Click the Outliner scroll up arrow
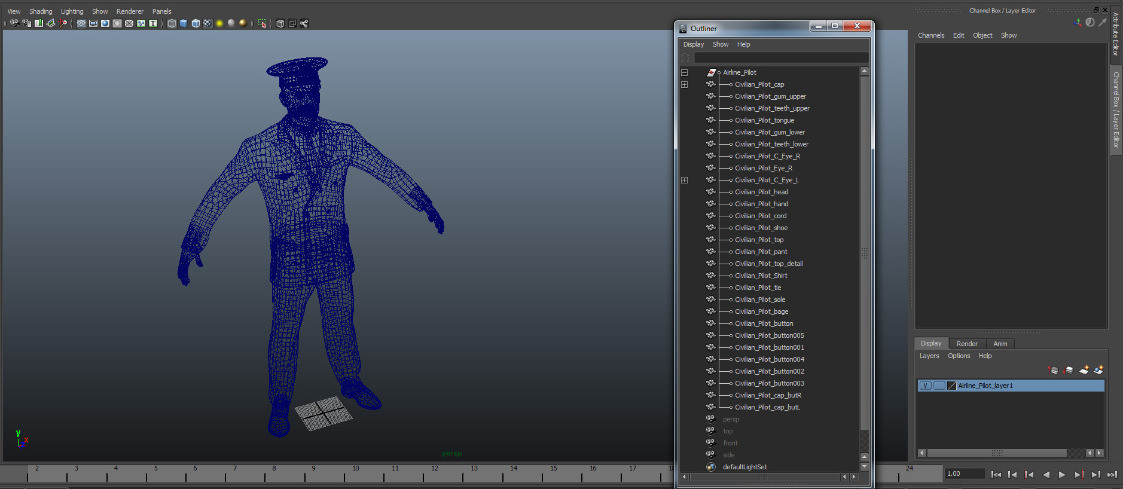The height and width of the screenshot is (489, 1123). click(x=864, y=71)
